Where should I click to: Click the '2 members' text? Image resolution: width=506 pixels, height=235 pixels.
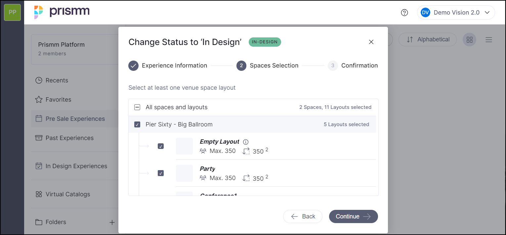pos(52,54)
